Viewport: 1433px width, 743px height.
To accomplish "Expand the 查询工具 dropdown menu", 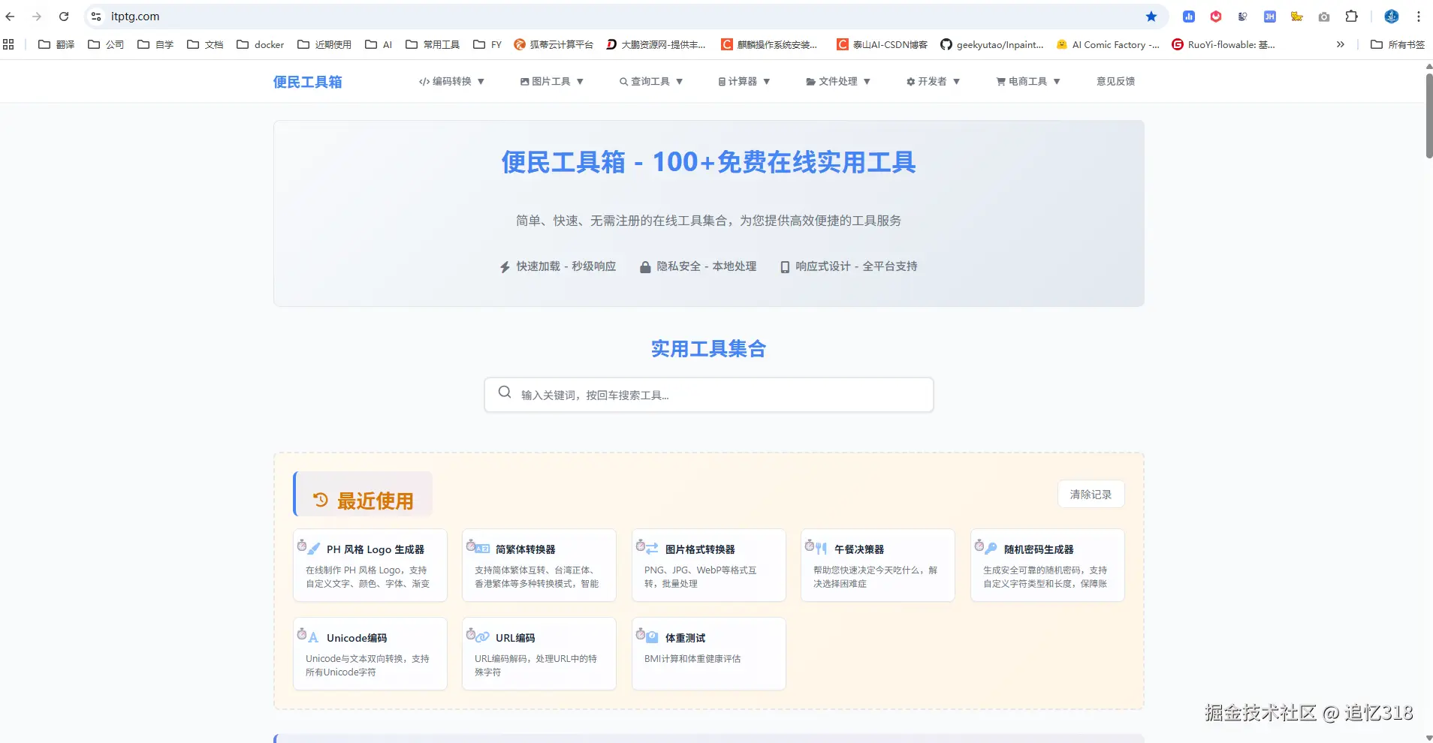I will pyautogui.click(x=651, y=81).
